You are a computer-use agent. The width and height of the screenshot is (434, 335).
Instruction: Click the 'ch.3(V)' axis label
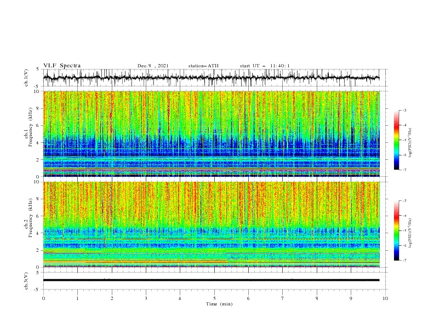26,281
